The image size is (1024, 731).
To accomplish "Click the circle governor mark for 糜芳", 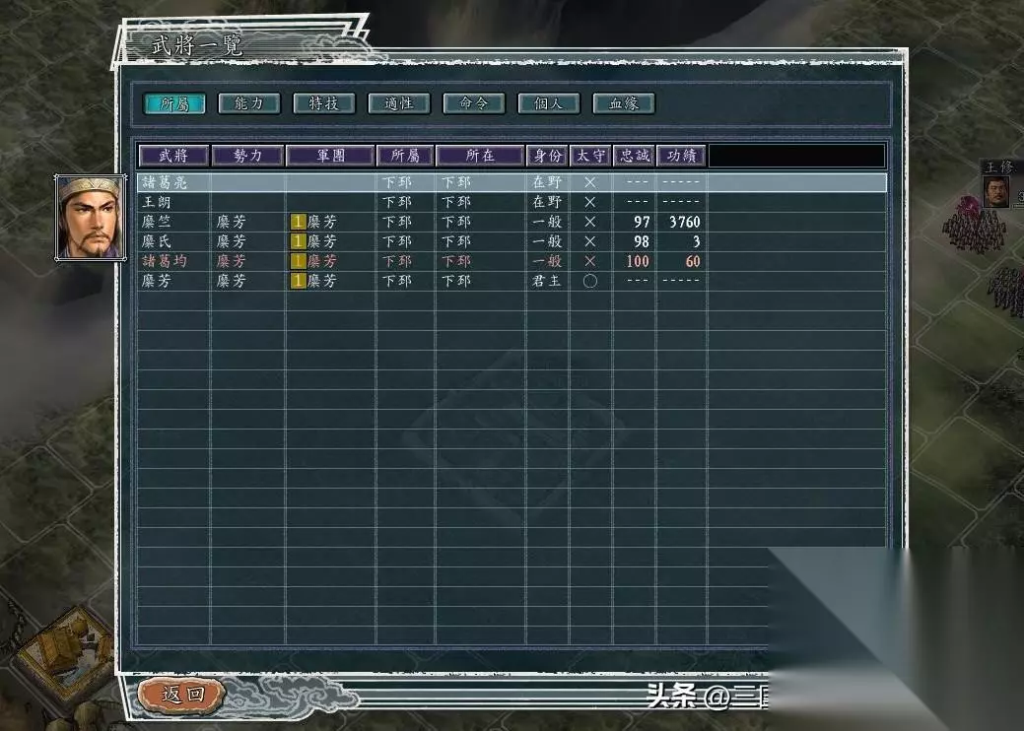I will pyautogui.click(x=590, y=282).
